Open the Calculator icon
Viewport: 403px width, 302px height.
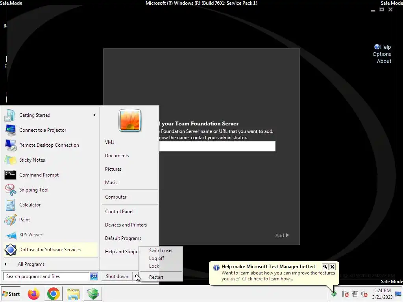coord(10,204)
